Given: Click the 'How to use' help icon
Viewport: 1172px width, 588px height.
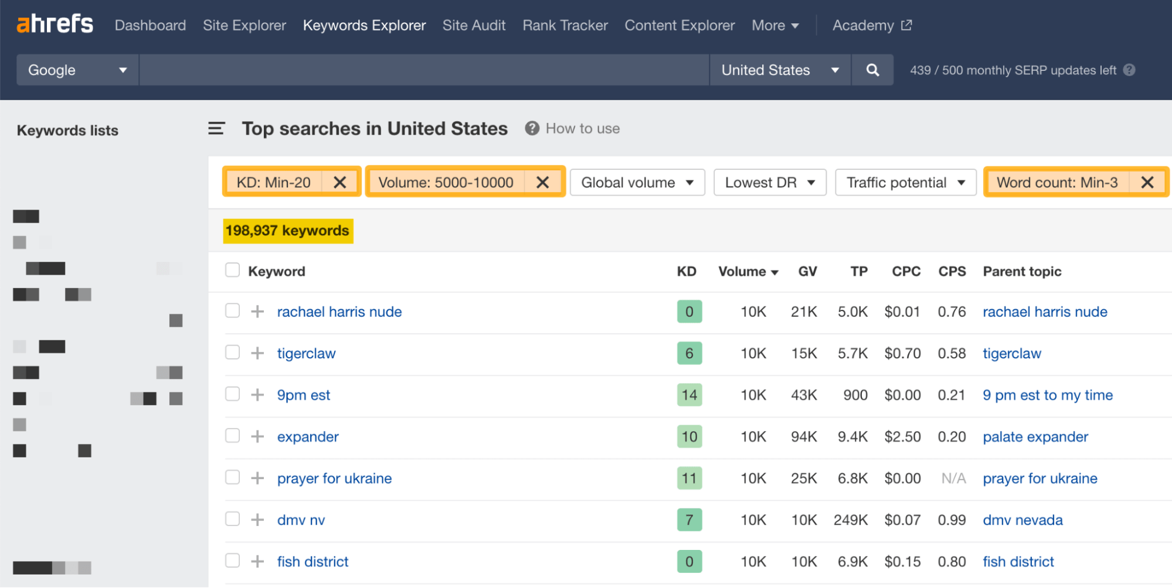Looking at the screenshot, I should tap(532, 128).
